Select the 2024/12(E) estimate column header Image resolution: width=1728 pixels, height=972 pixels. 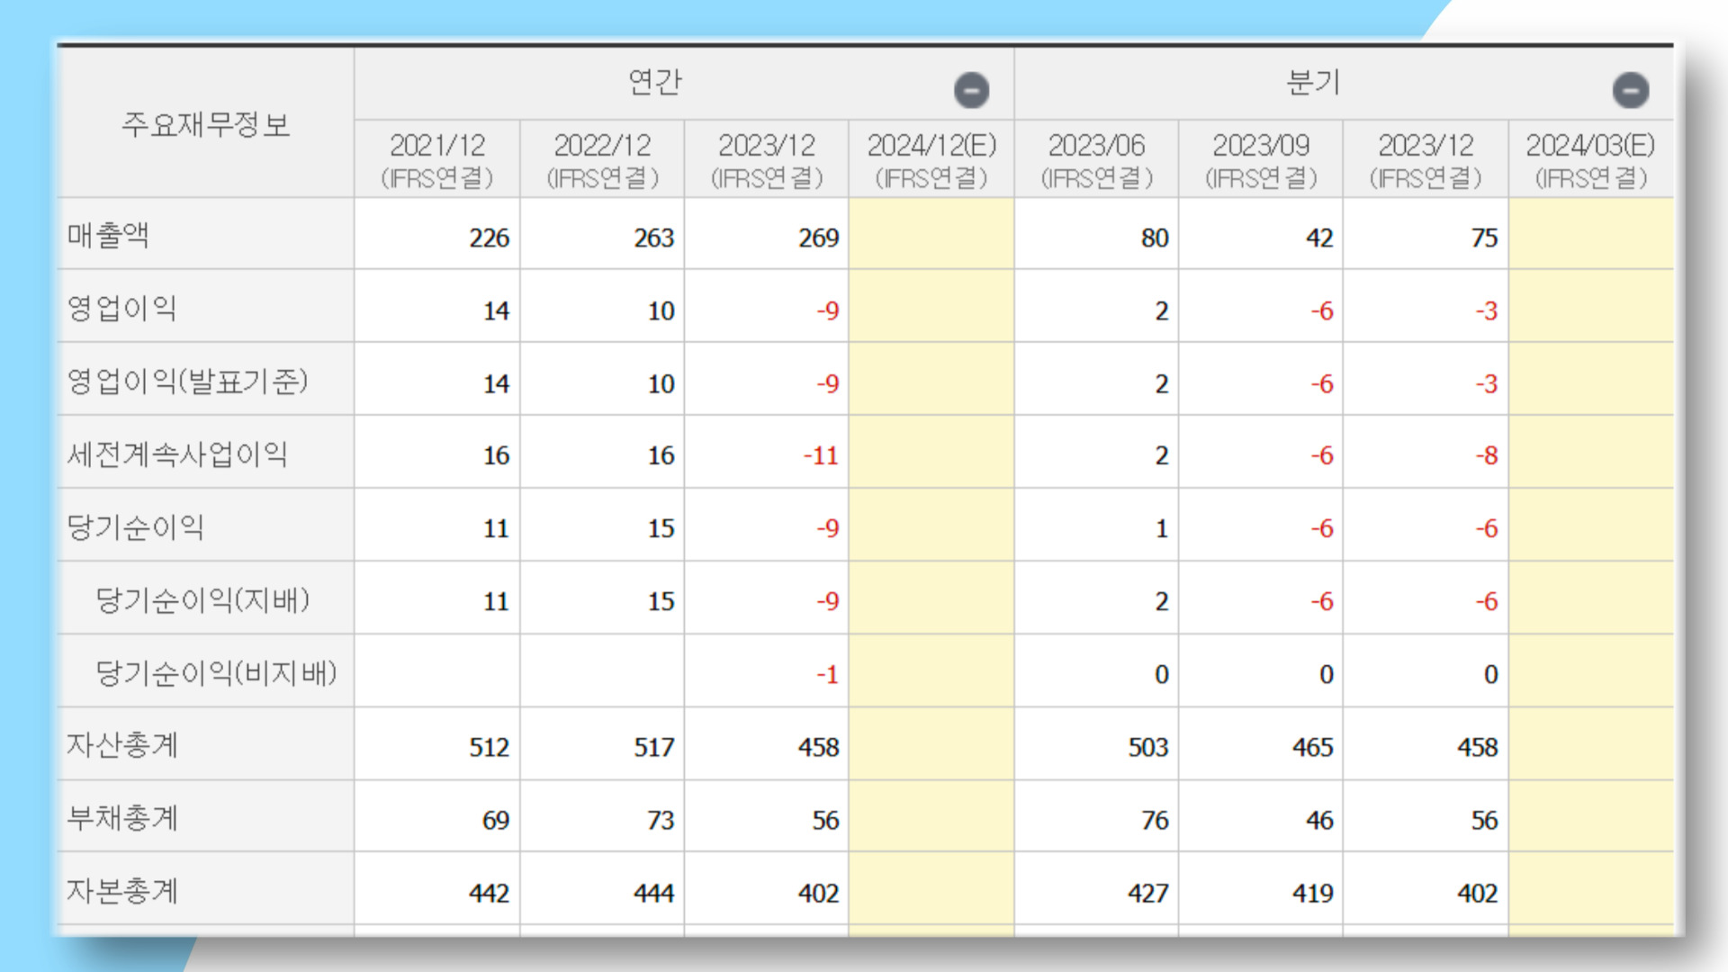coord(931,157)
